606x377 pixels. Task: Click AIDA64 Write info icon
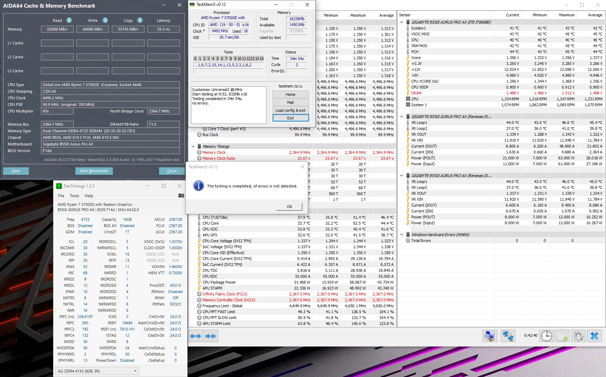tap(105, 20)
